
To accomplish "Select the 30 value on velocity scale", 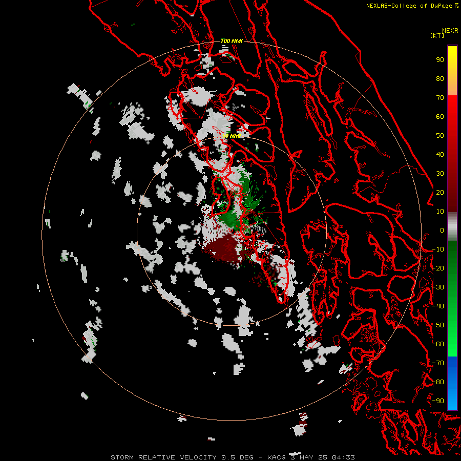I will (x=440, y=174).
